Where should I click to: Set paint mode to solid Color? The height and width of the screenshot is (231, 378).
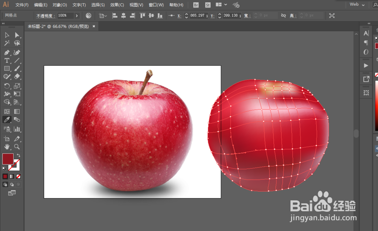[x=5, y=177]
